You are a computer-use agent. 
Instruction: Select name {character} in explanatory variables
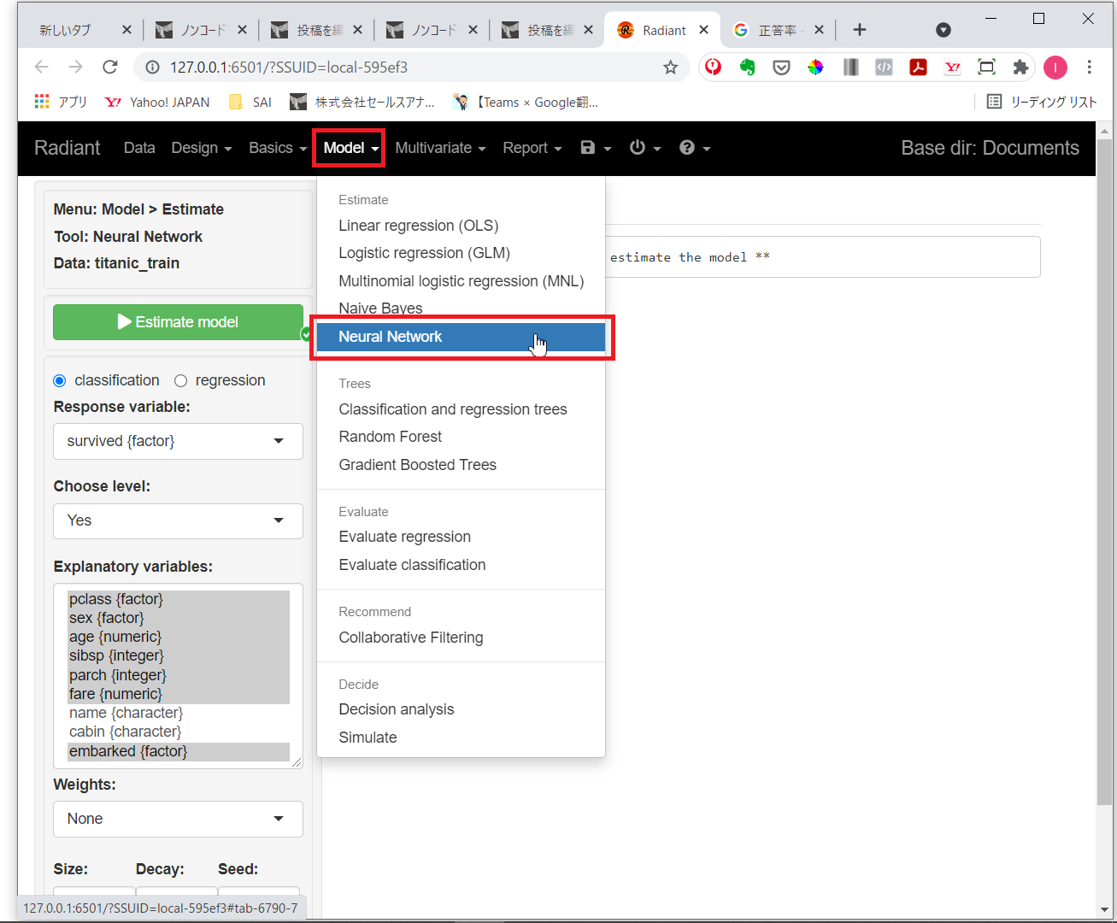126,713
